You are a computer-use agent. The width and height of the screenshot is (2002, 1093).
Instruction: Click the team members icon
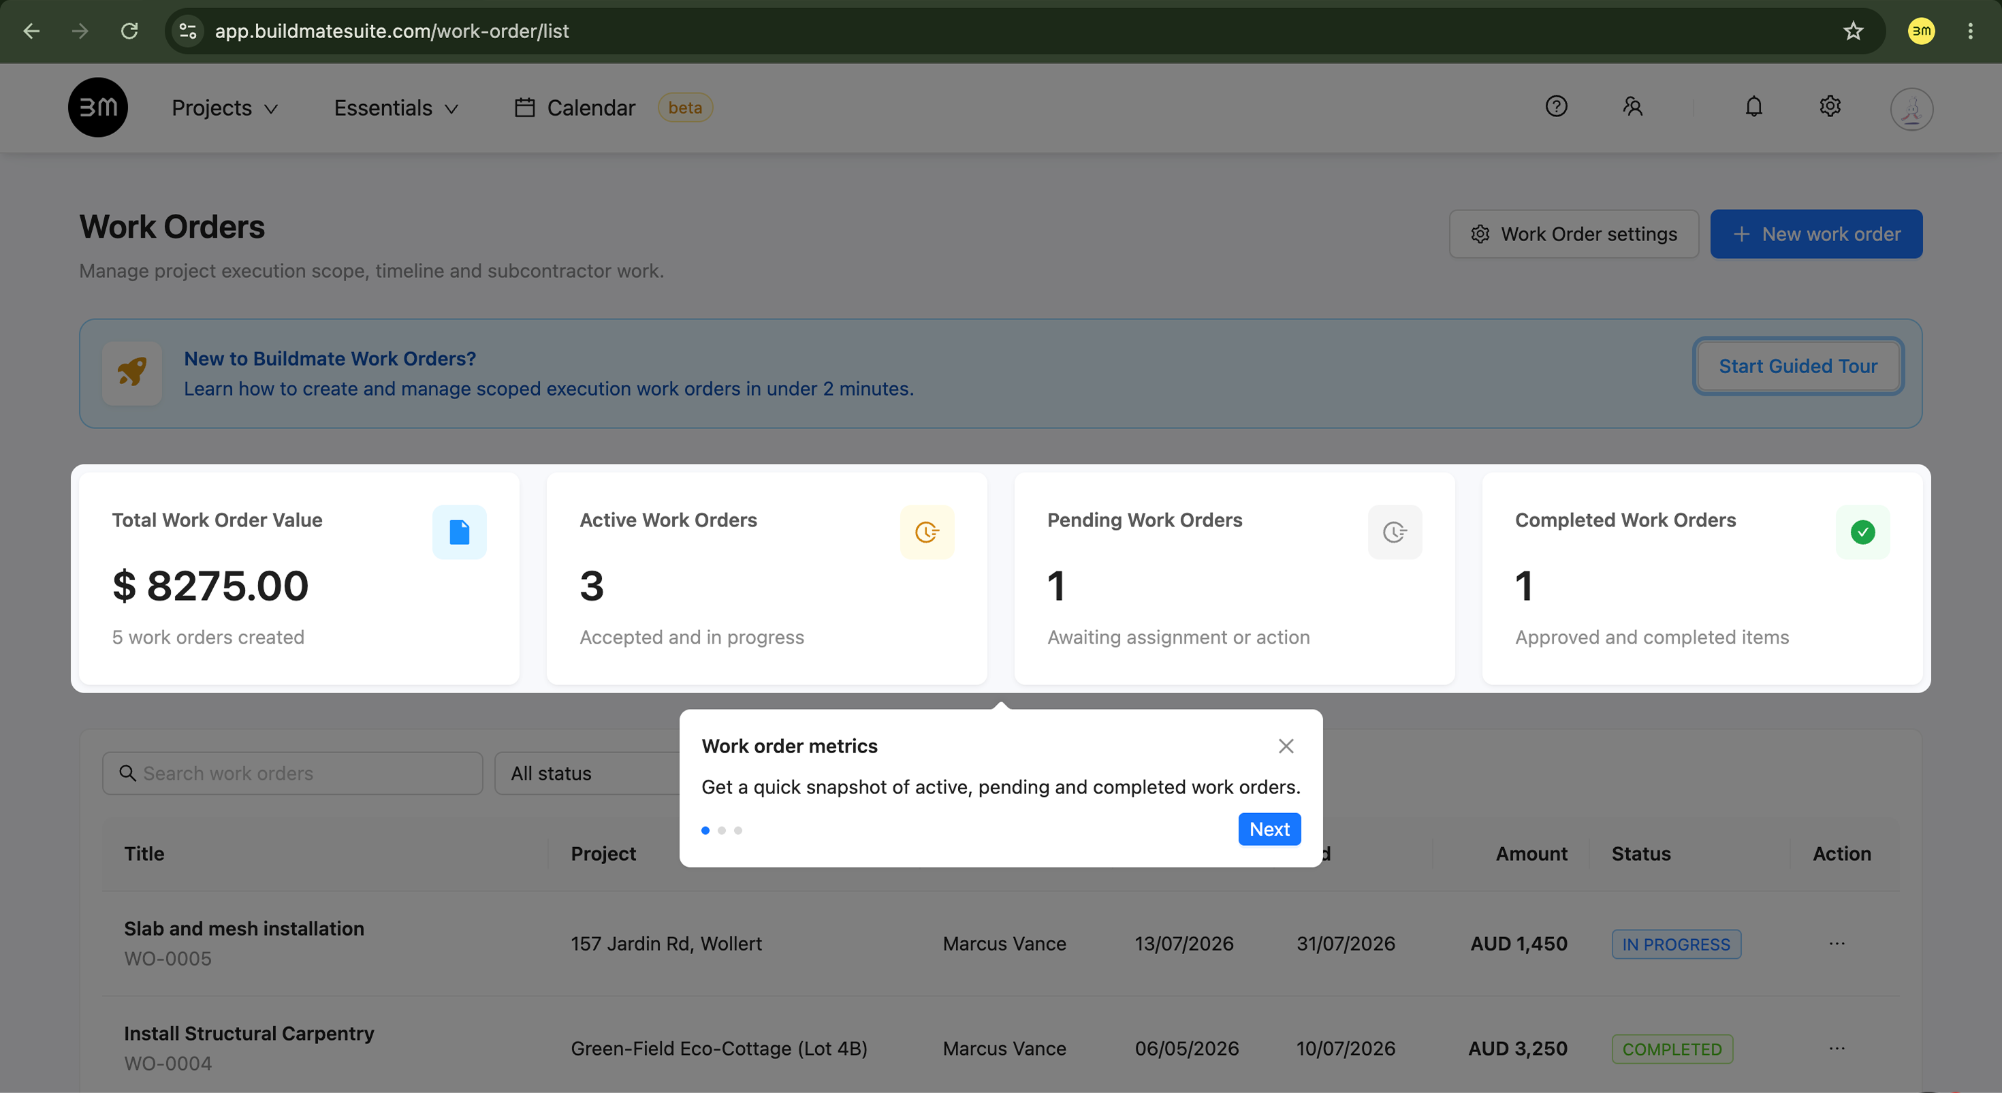click(1632, 106)
